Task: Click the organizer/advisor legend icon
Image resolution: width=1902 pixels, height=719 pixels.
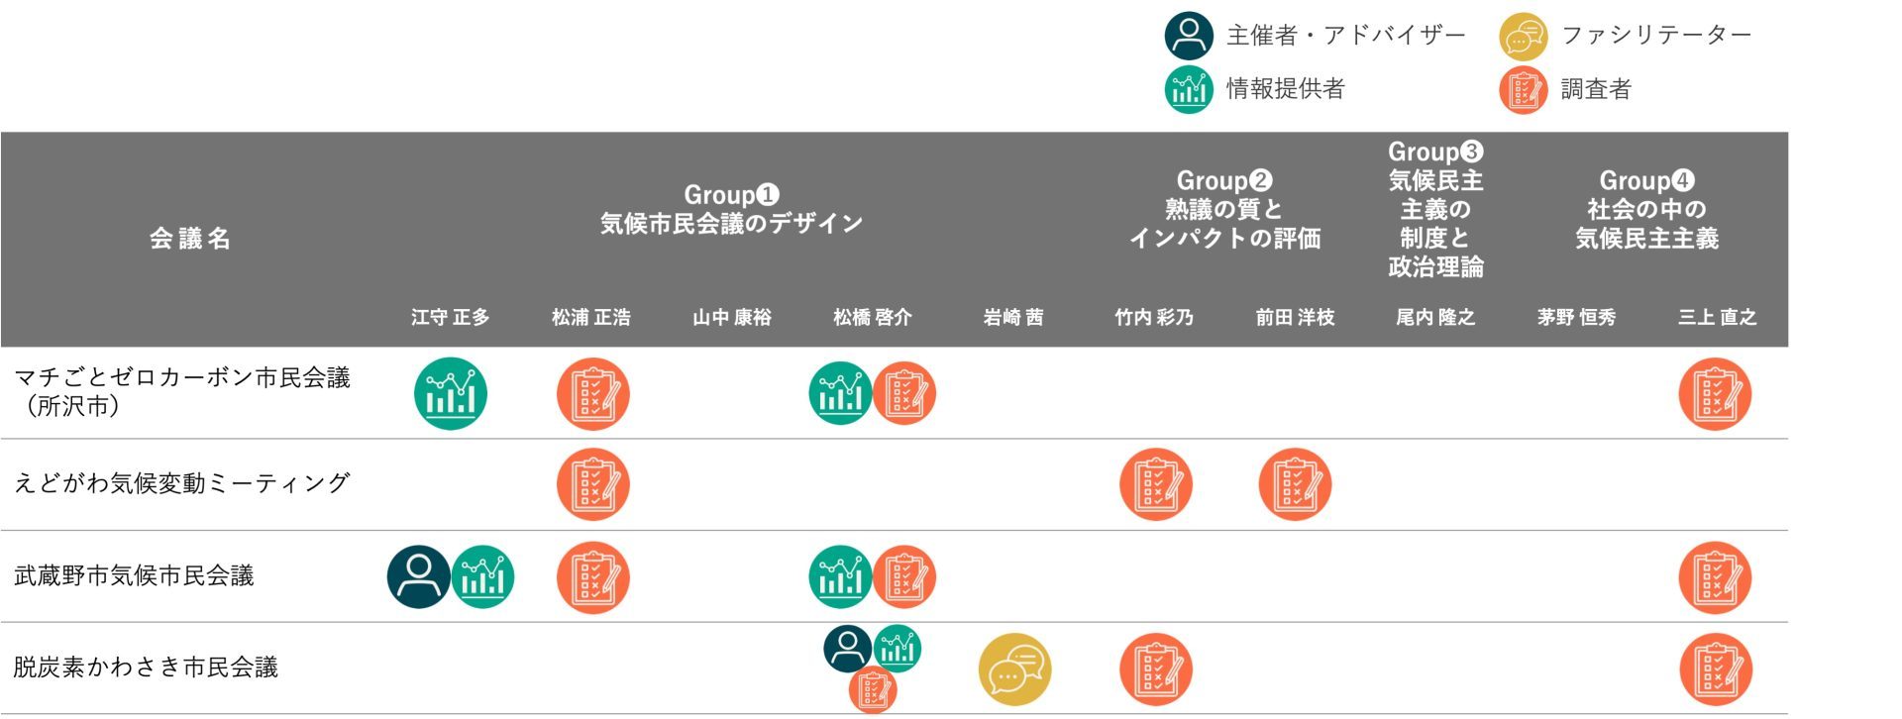Action: click(1189, 36)
